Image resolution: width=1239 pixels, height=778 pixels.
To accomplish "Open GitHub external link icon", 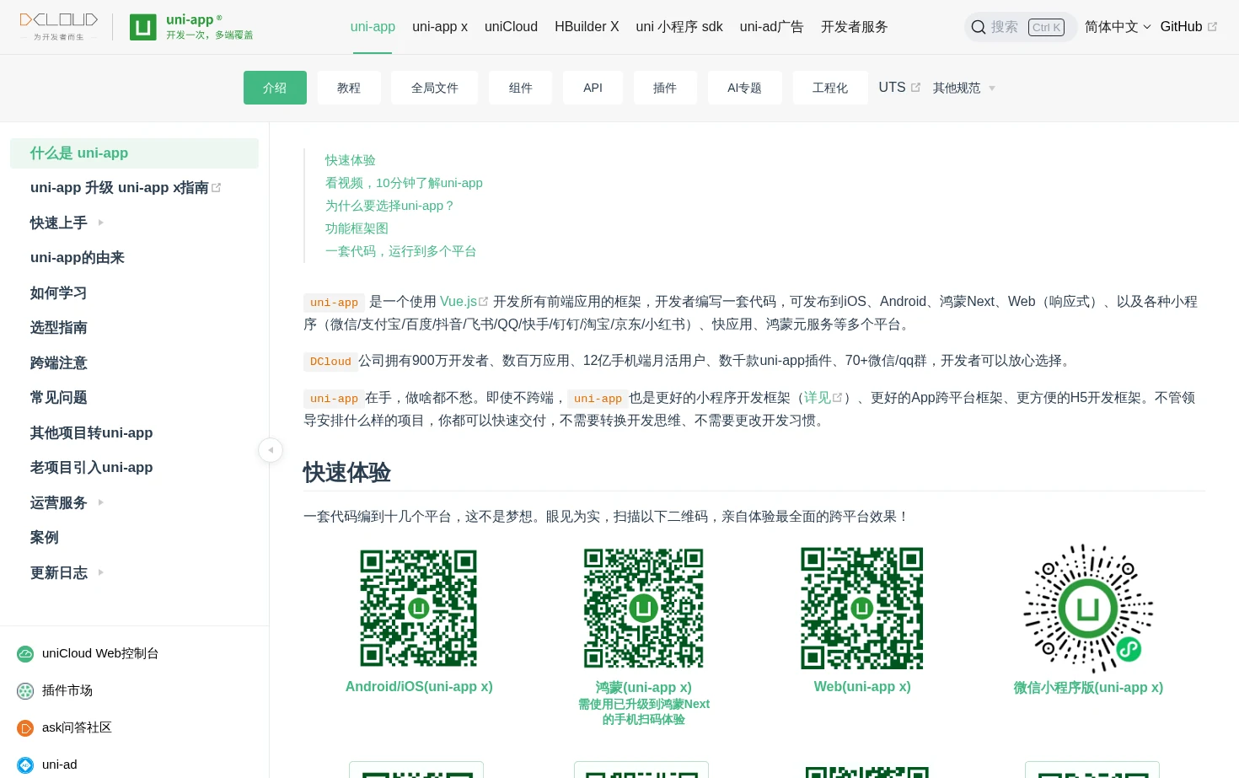I will point(1212,27).
